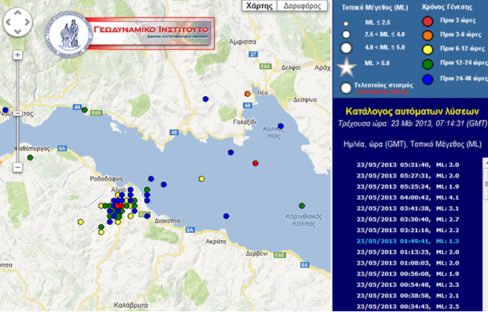Zoom in with the plus button
The height and width of the screenshot is (312, 488).
point(17,55)
